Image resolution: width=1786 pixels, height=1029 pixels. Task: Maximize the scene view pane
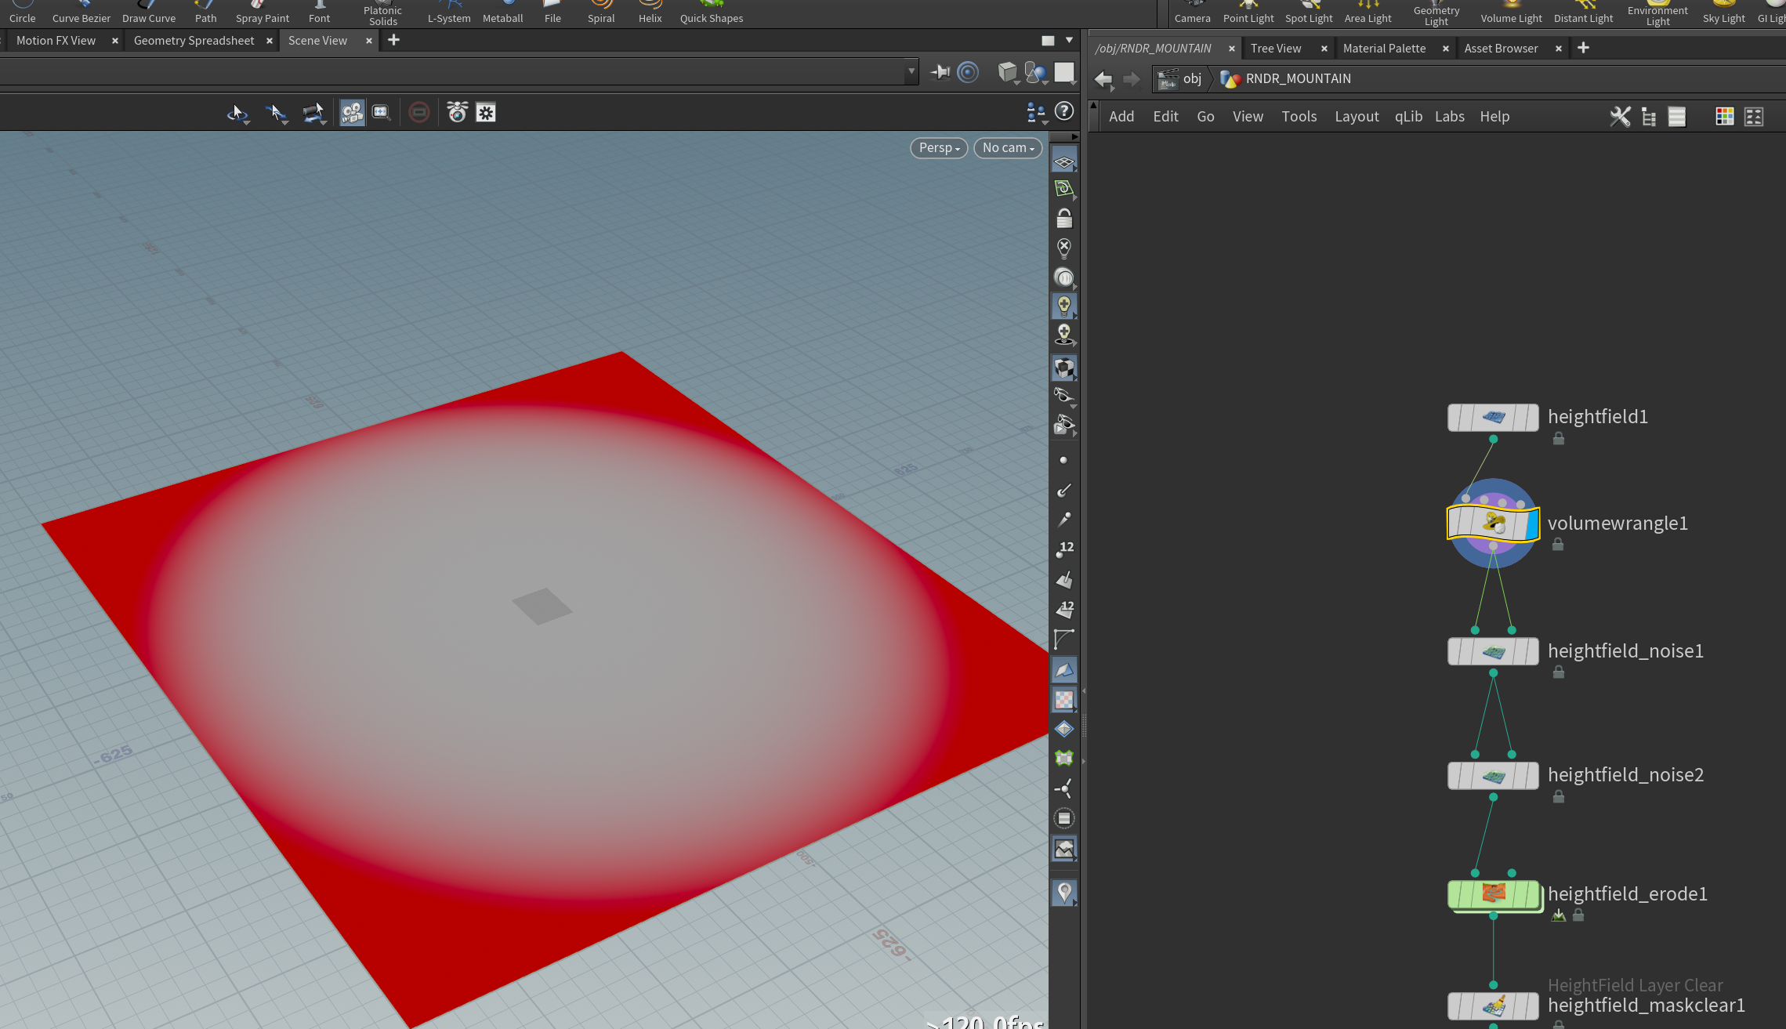pyautogui.click(x=1048, y=40)
